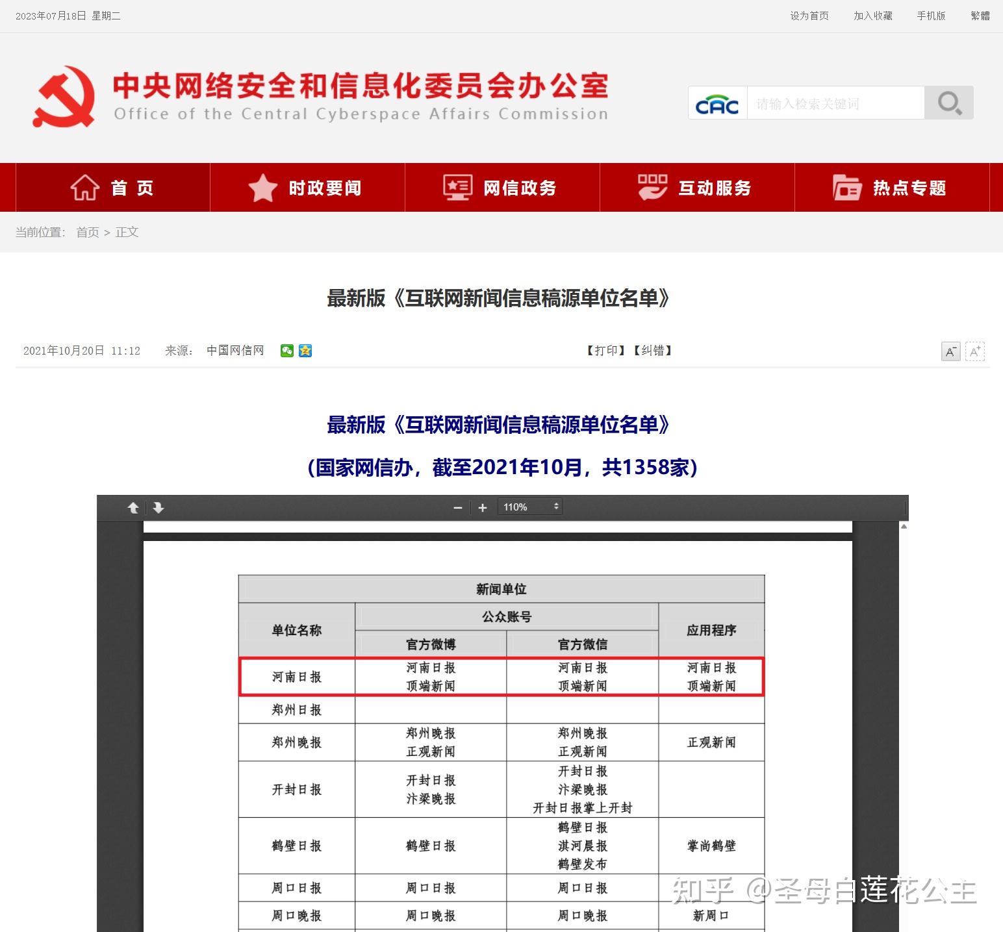This screenshot has width=1003, height=932.
Task: Open 首页 navigation tab
Action: (x=112, y=188)
